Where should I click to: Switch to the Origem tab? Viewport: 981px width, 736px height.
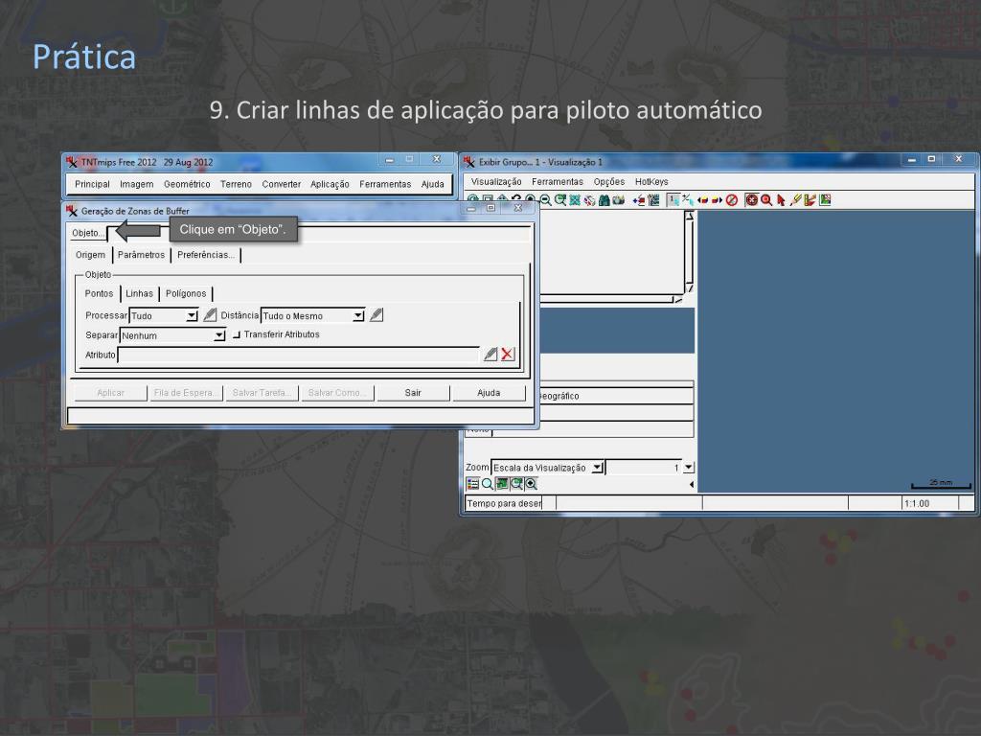(x=91, y=255)
